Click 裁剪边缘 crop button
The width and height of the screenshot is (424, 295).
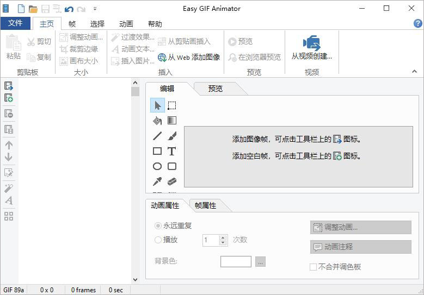pos(79,49)
